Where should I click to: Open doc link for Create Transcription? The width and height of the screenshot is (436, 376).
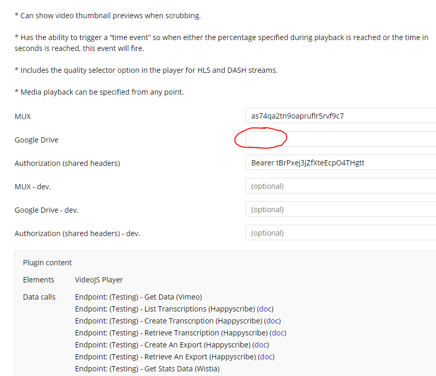click(273, 321)
